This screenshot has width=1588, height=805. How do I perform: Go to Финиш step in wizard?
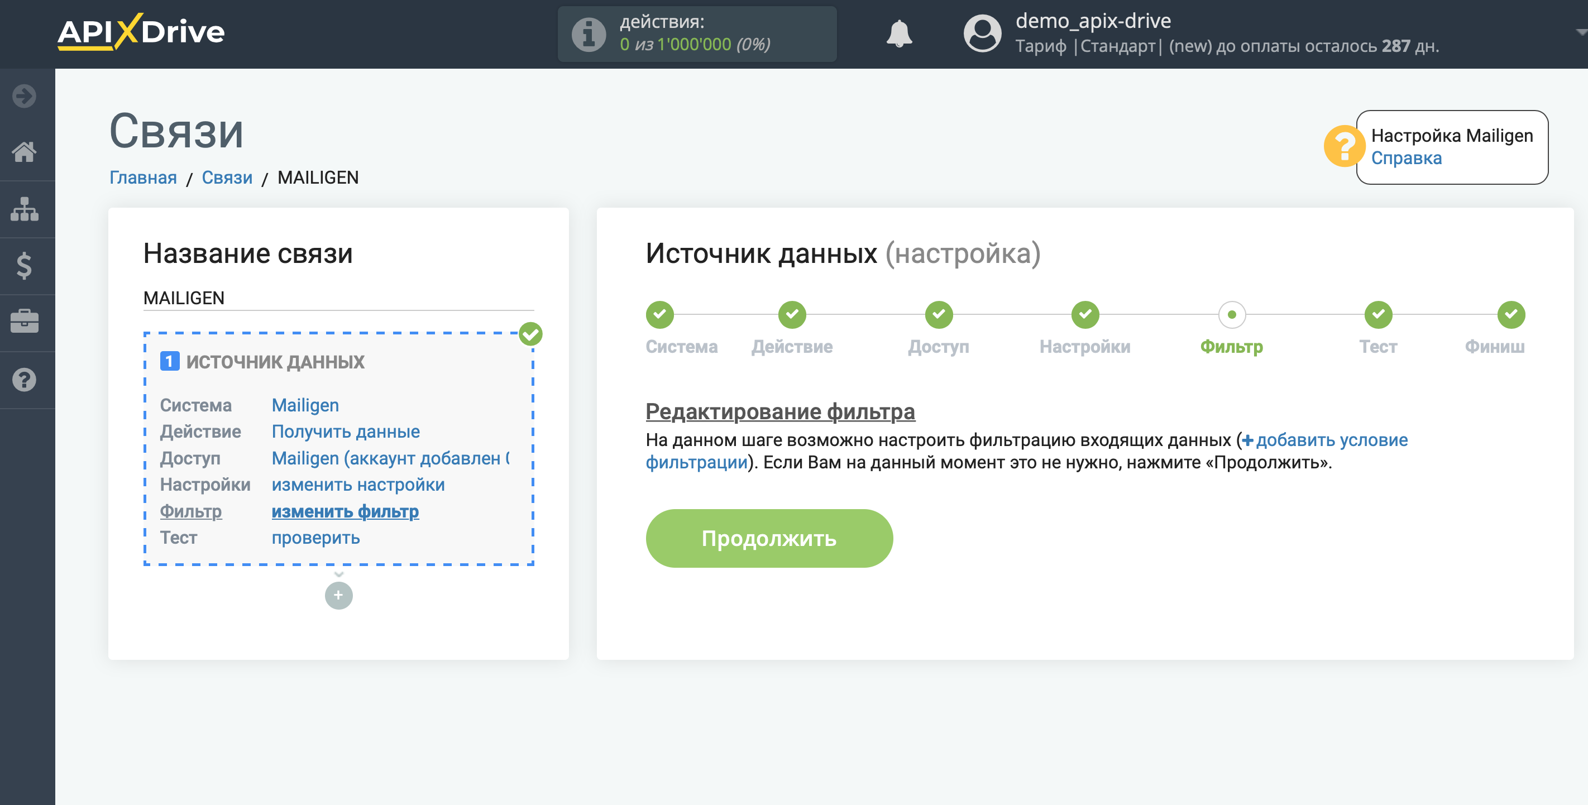tap(1511, 315)
